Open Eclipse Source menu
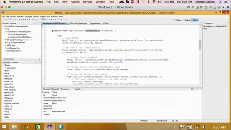 pos(13,17)
